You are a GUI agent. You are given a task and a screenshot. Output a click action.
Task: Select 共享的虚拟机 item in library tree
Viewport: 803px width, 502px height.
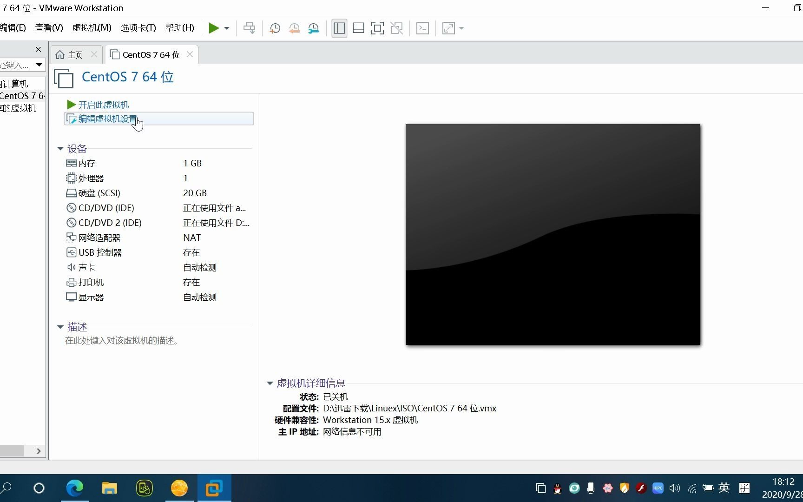18,108
